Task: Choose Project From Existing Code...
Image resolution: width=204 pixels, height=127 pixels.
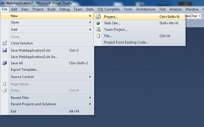Action: coord(140,42)
